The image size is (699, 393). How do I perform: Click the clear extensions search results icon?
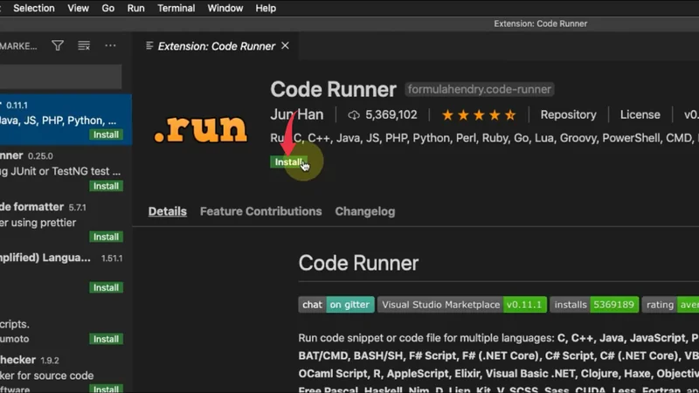(x=84, y=45)
